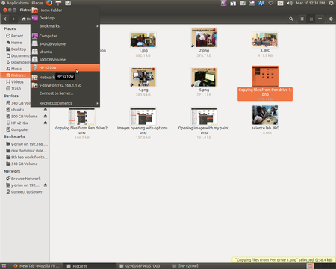Click the clock Mar 10 12:31 PM
This screenshot has width=336, height=269.
(x=311, y=3)
